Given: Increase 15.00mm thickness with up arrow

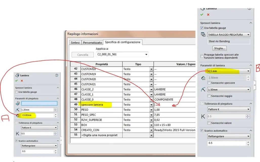Looking at the screenshot, I should (55, 114).
